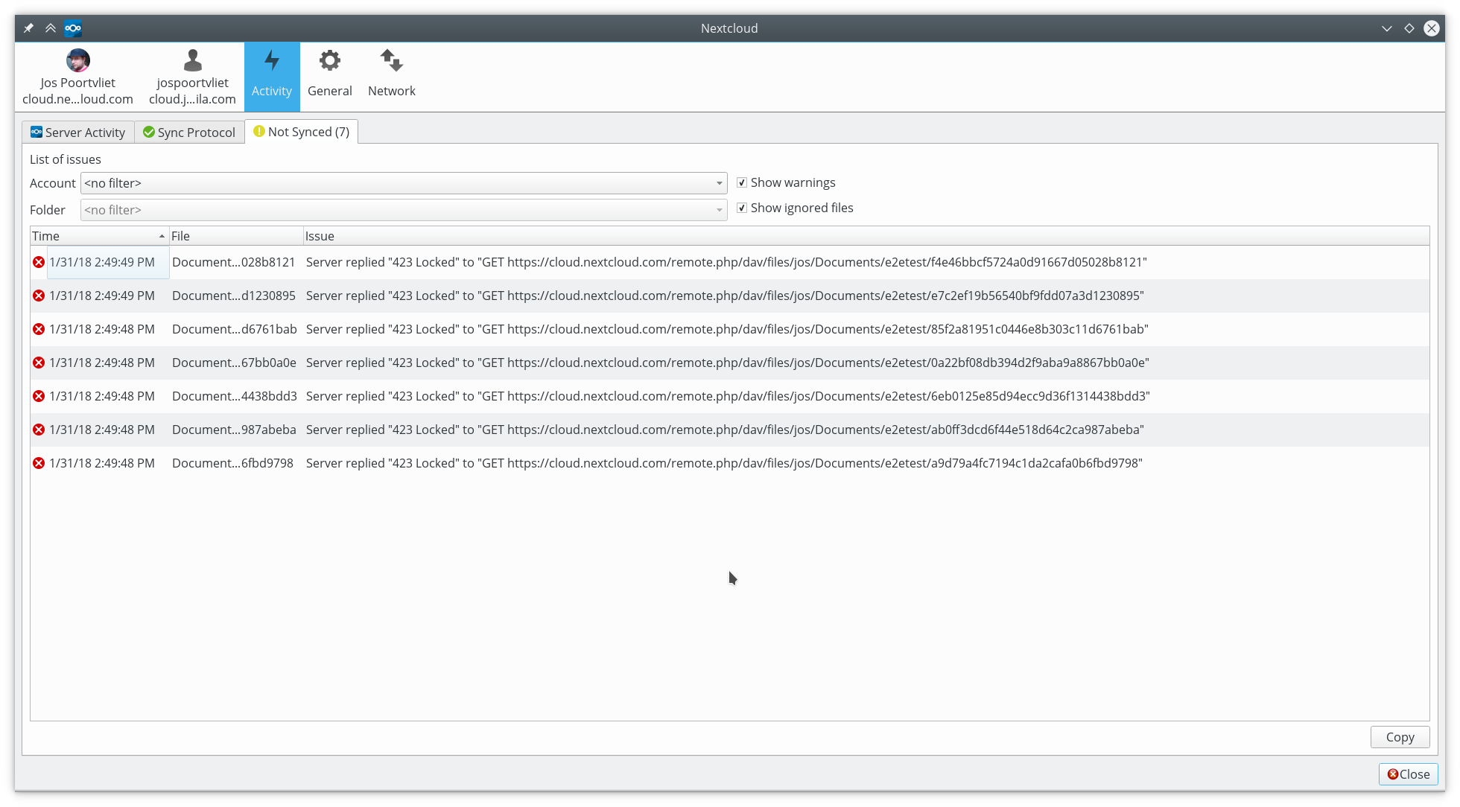1460x807 pixels.
Task: Toggle the Show warnings checkbox
Action: click(742, 182)
